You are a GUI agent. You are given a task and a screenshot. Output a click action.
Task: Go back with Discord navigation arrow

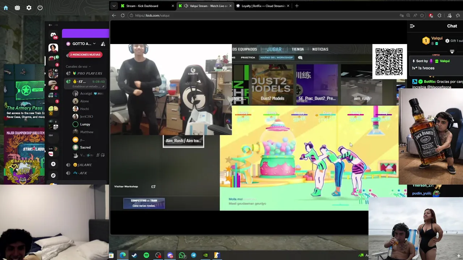(x=50, y=25)
